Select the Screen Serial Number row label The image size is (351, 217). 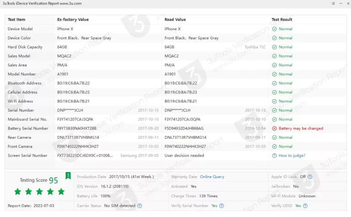click(27, 155)
